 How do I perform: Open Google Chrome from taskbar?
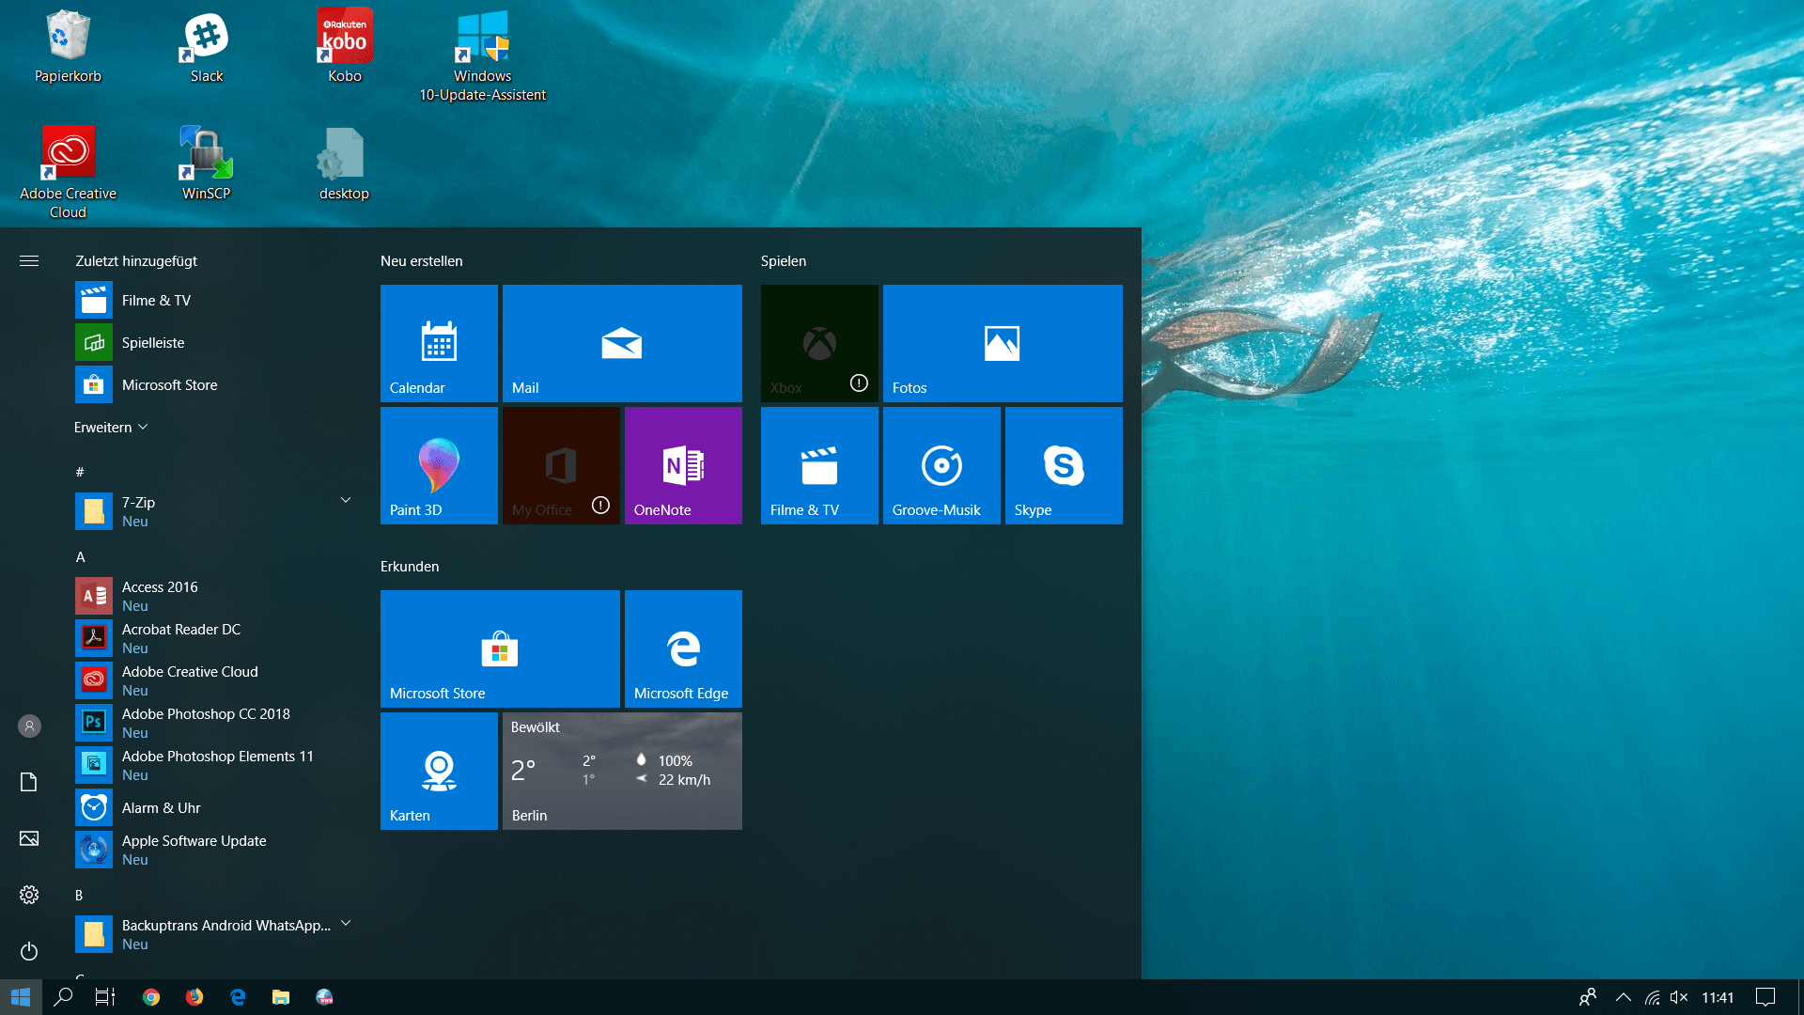[x=151, y=997]
